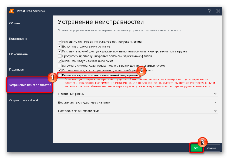
Task: Toggle direct disk access during boot scan checkbox
Action: click(60, 51)
